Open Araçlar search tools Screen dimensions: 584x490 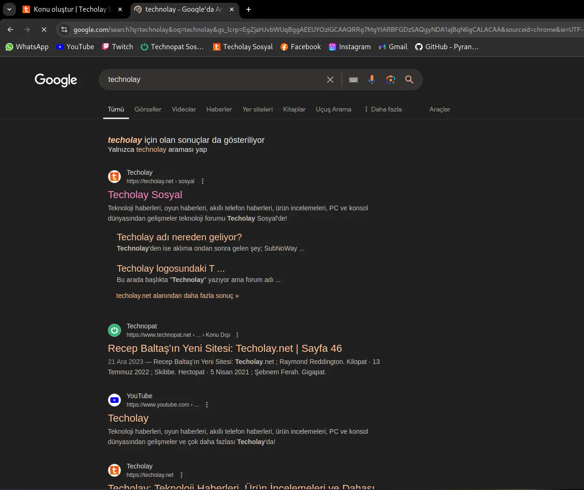440,110
